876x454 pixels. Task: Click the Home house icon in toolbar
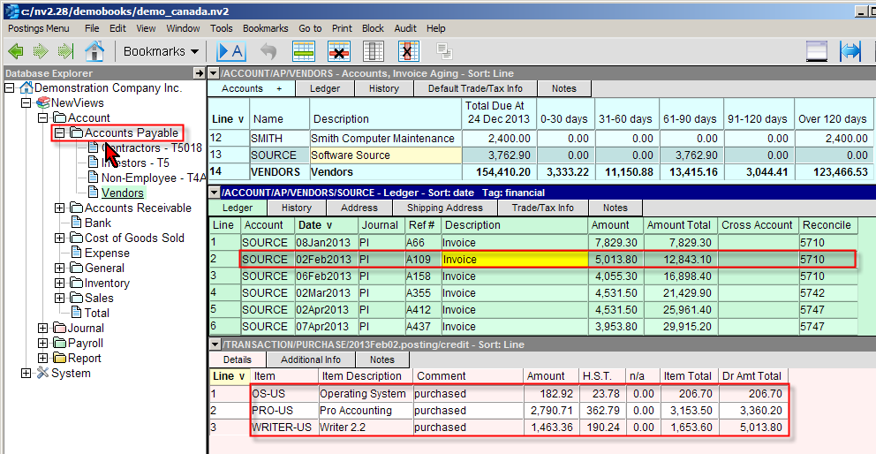tap(94, 51)
